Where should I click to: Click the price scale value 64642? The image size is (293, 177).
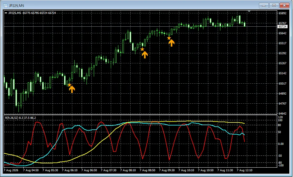[x=283, y=113]
